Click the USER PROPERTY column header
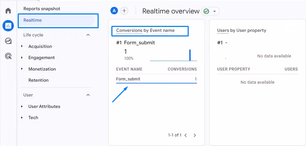Image resolution: width=306 pixels, height=146 pixels. (x=234, y=69)
